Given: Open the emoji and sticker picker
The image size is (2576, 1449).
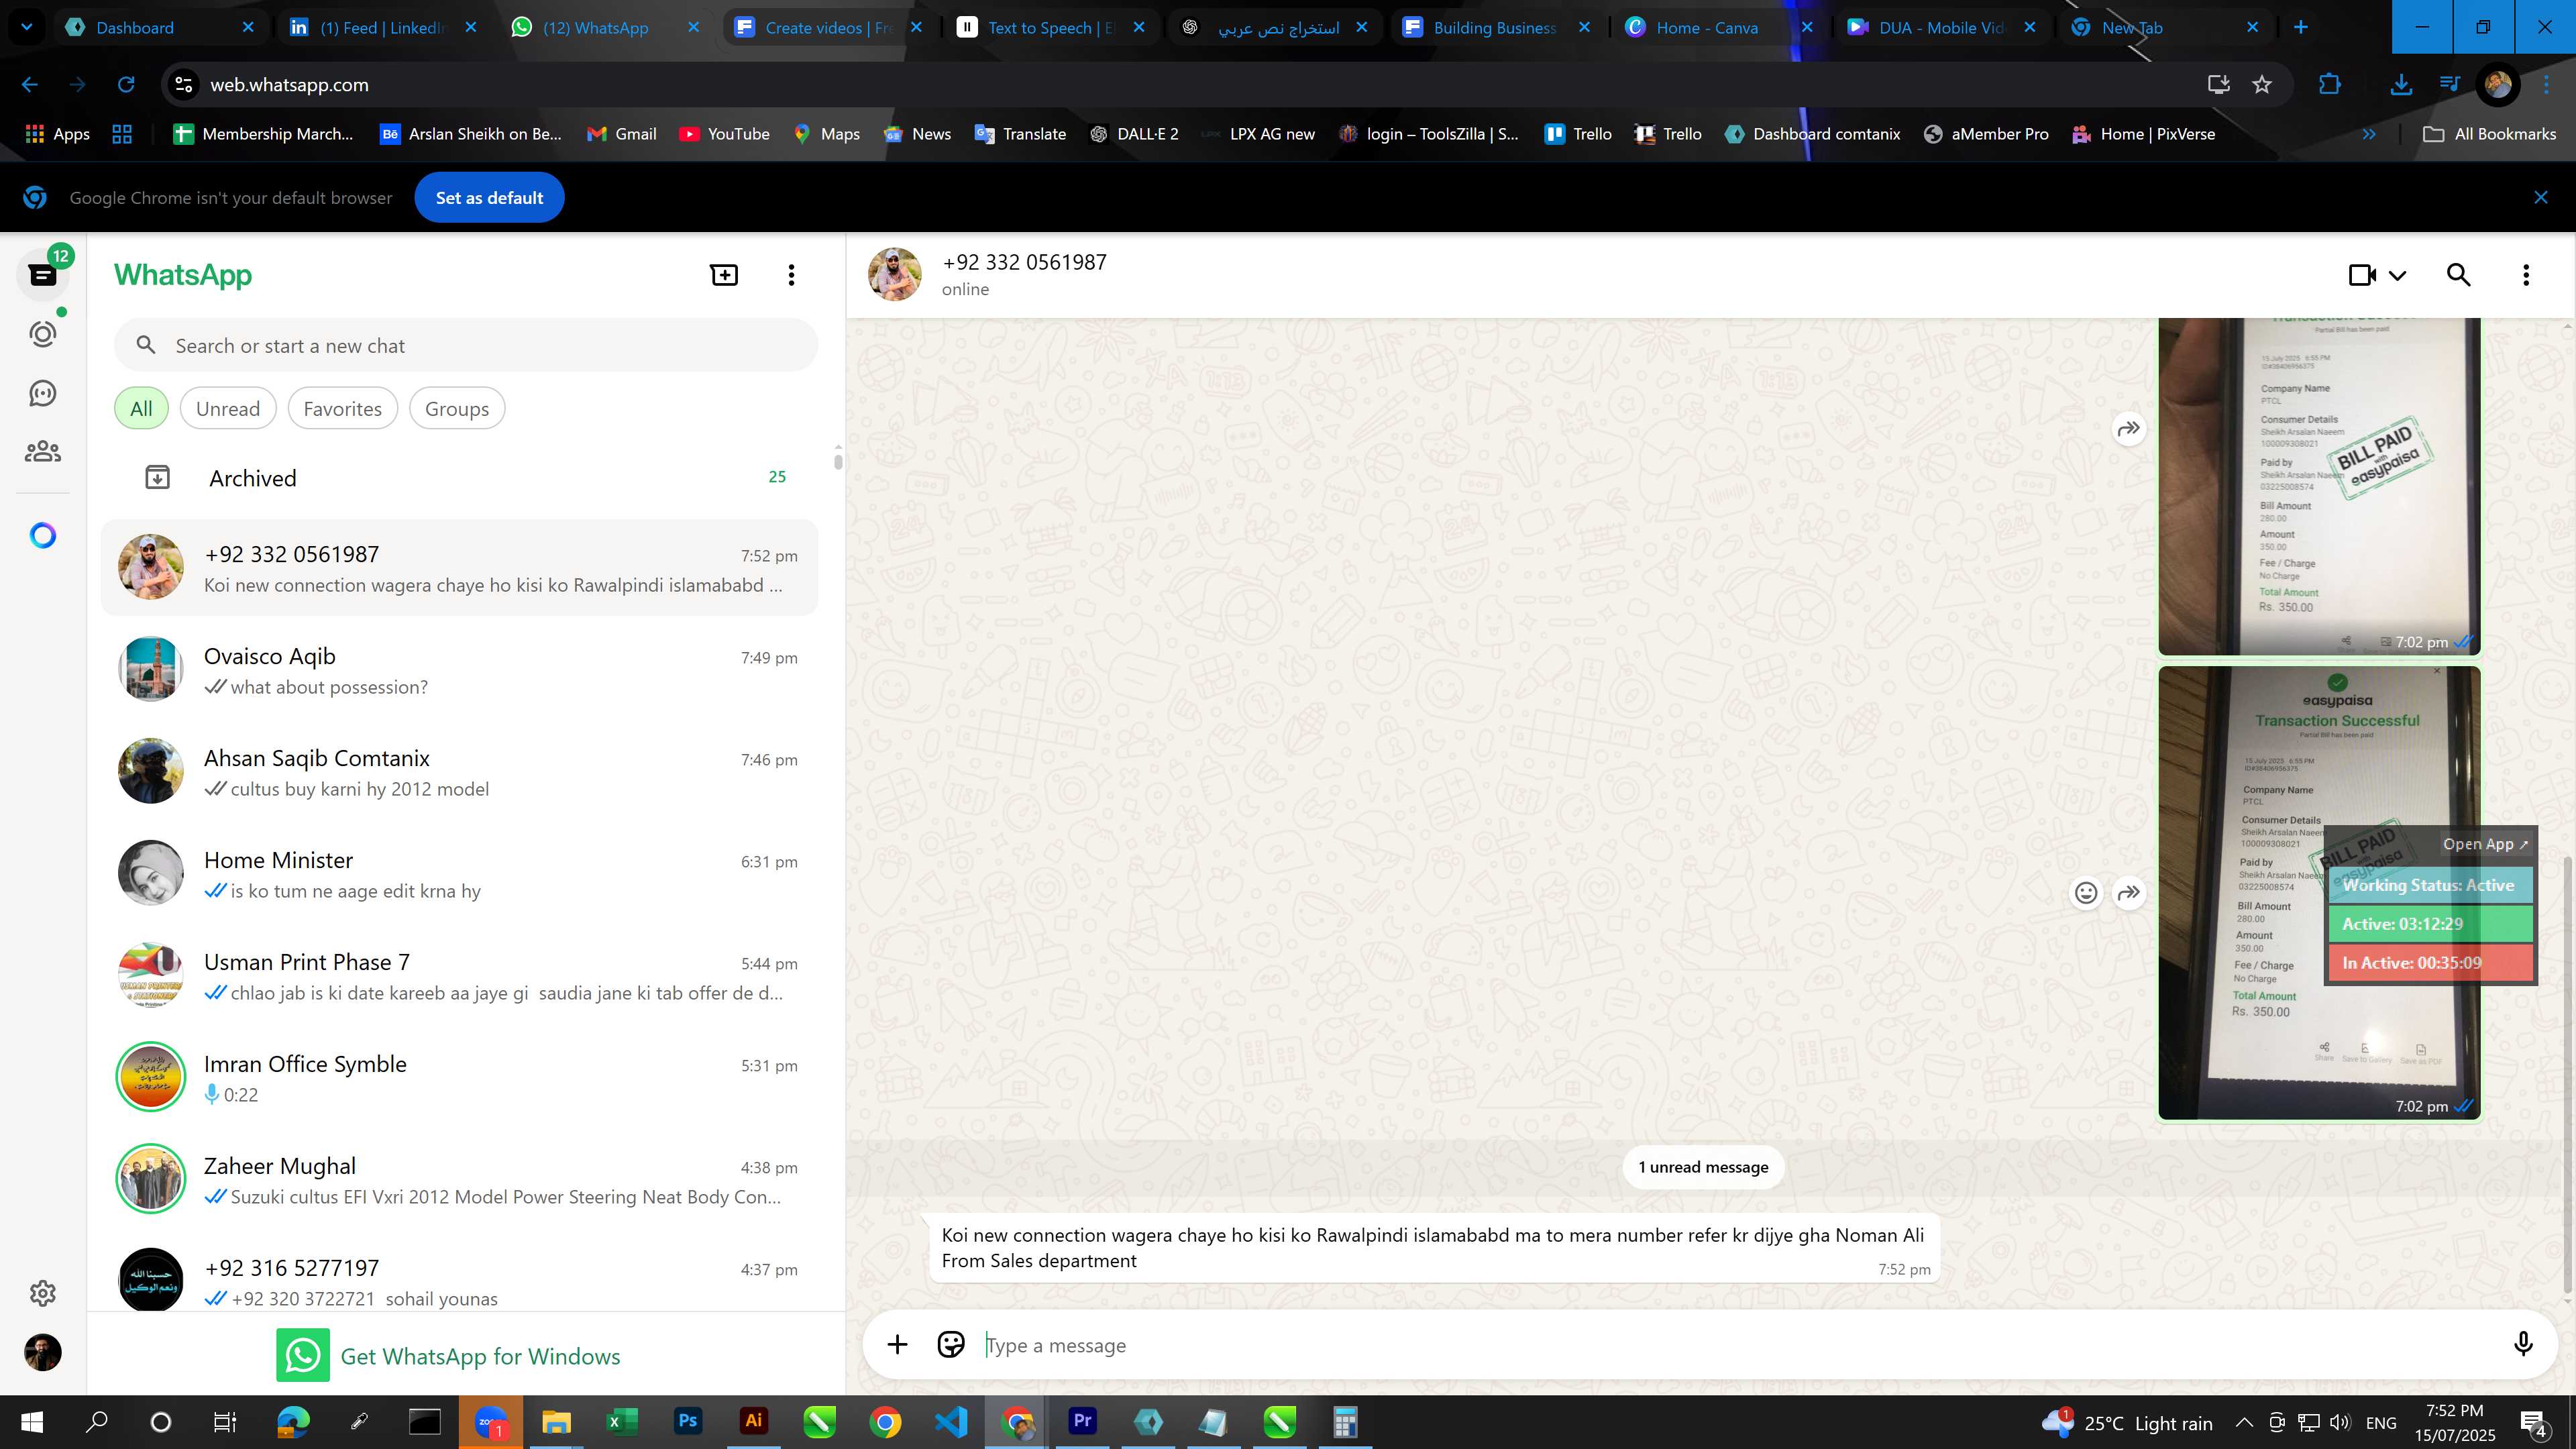Looking at the screenshot, I should pyautogui.click(x=950, y=1345).
